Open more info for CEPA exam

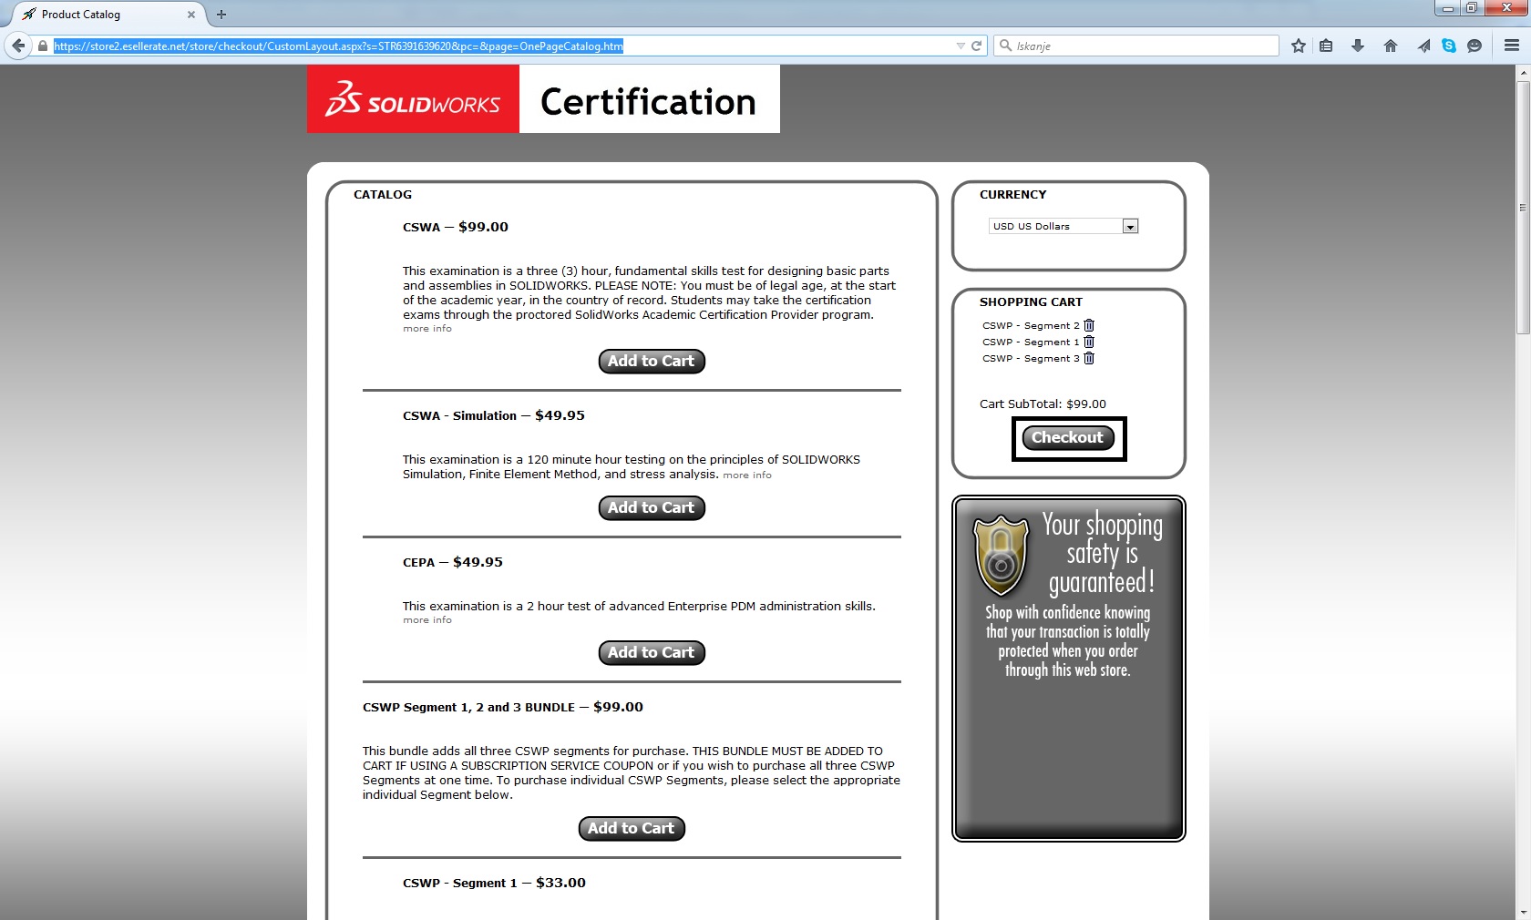(427, 620)
